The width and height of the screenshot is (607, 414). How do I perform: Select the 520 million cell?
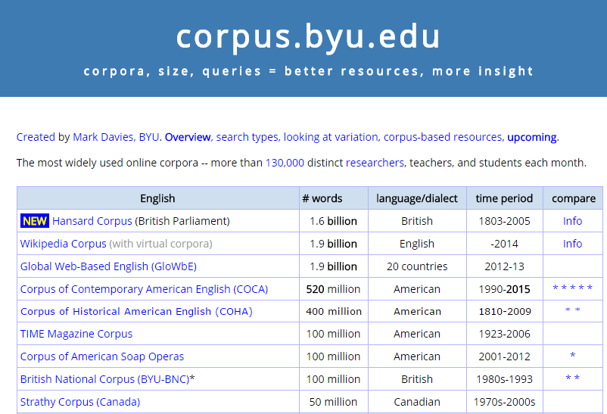[x=333, y=289]
